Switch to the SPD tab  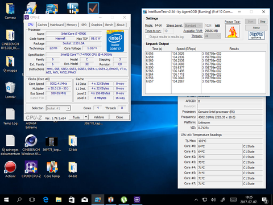pos(84,25)
